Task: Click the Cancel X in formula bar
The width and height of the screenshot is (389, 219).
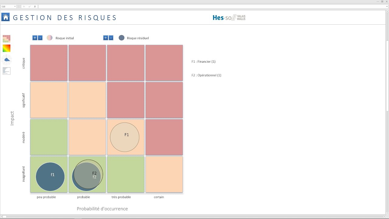Action: (24, 6)
